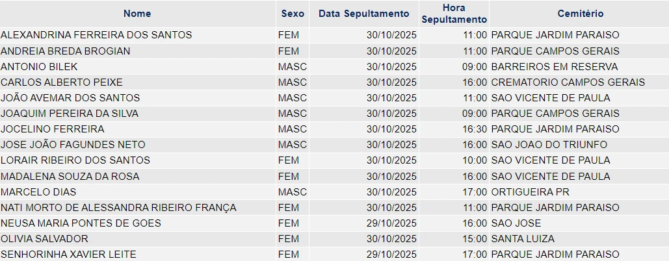Click the Nome column header
This screenshot has width=669, height=261.
click(137, 14)
